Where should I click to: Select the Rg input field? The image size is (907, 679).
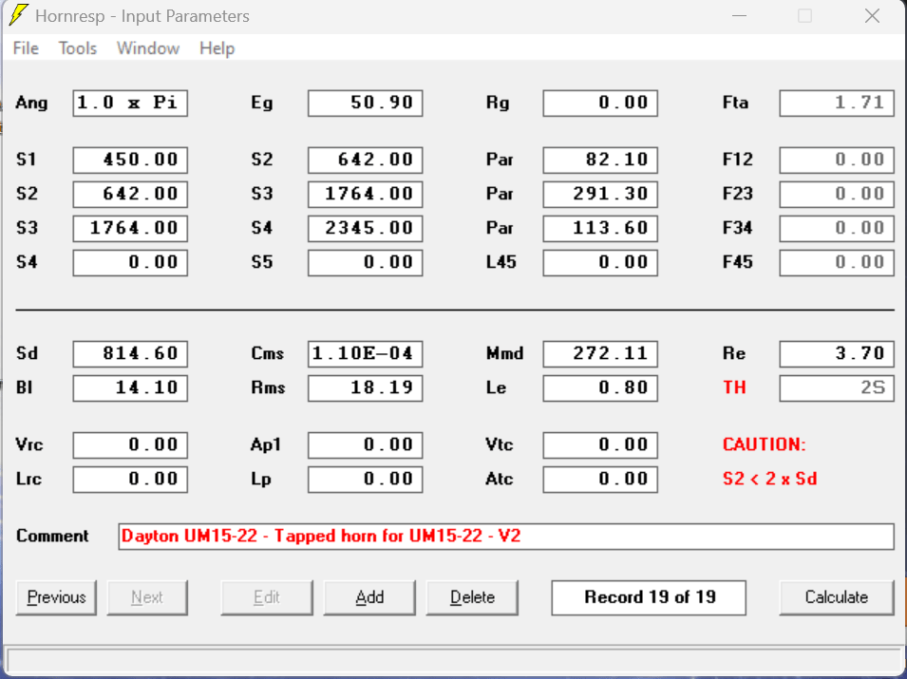coord(600,103)
